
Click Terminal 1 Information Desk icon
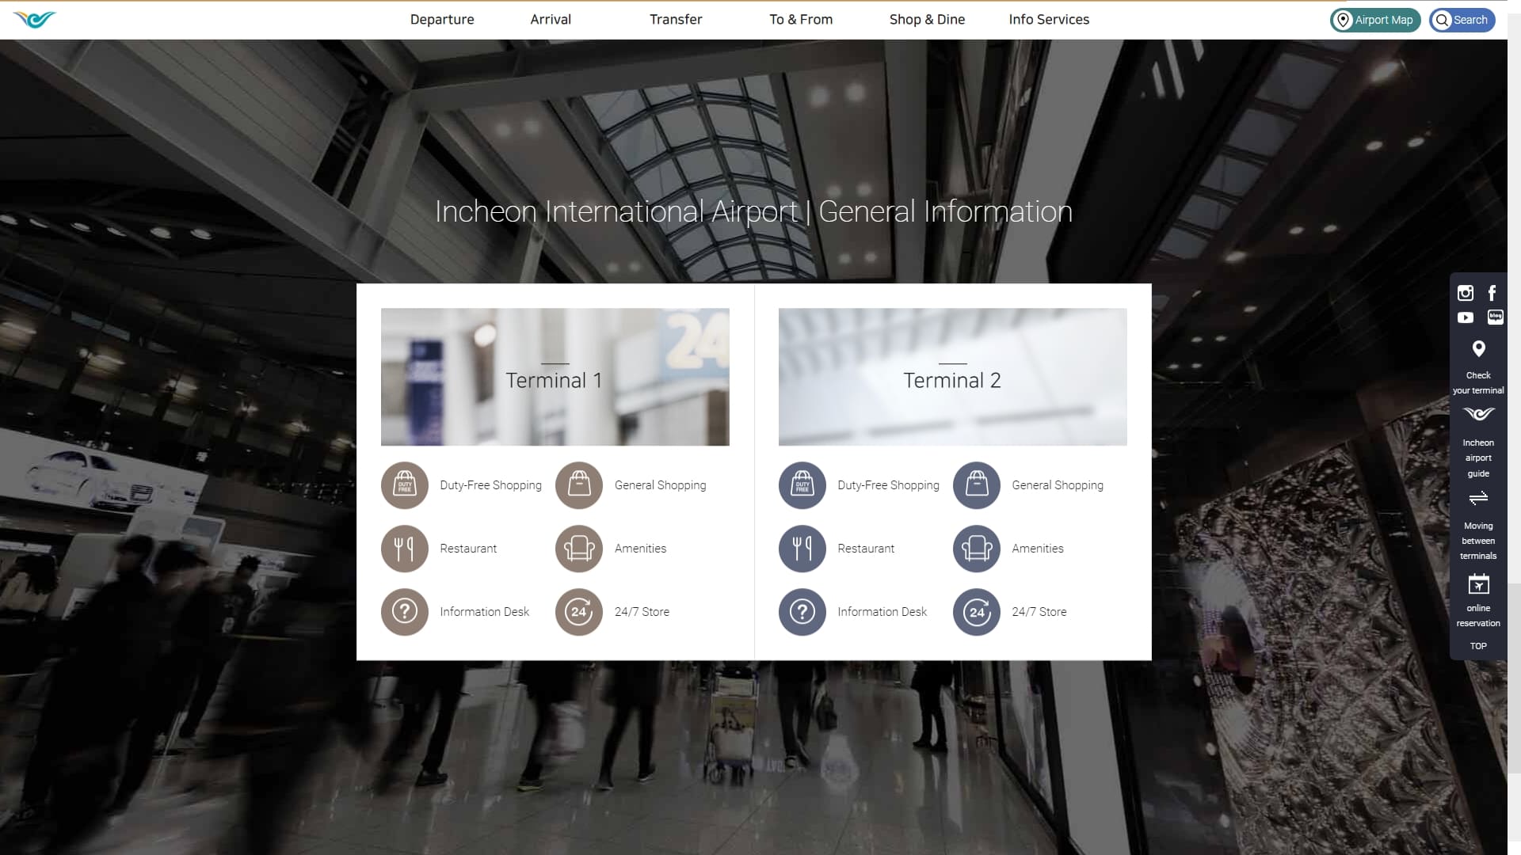click(x=405, y=612)
